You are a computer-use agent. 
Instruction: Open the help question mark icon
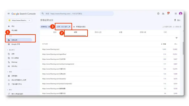click(158, 14)
